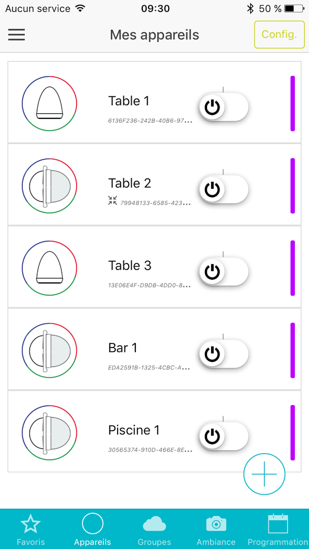This screenshot has height=549, width=309.
Task: Tap the Table 1 lamp icon
Action: pos(49,103)
